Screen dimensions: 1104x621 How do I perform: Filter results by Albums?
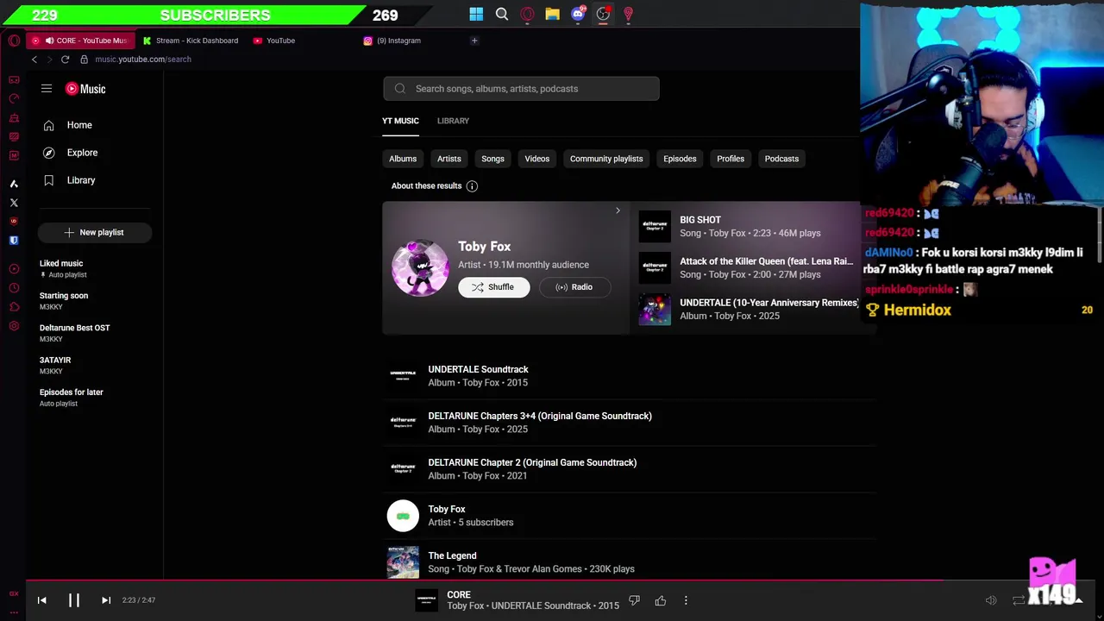point(402,159)
